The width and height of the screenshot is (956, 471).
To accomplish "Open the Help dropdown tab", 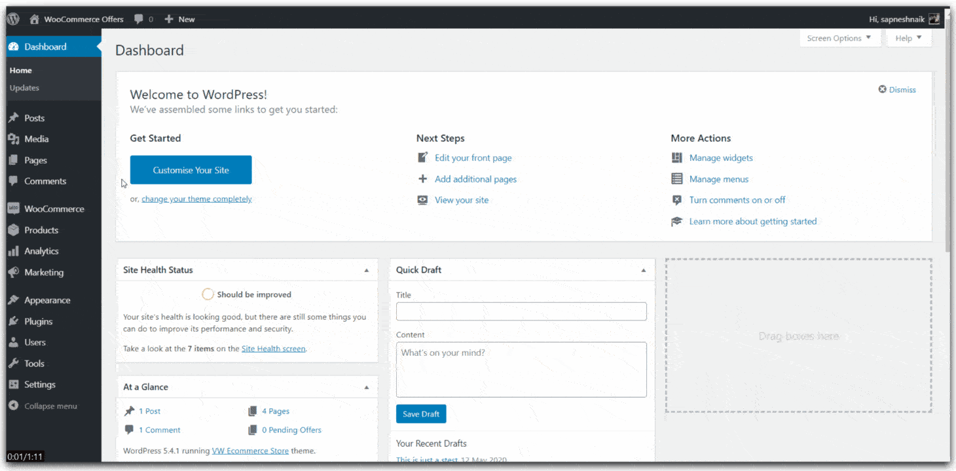I will click(908, 38).
